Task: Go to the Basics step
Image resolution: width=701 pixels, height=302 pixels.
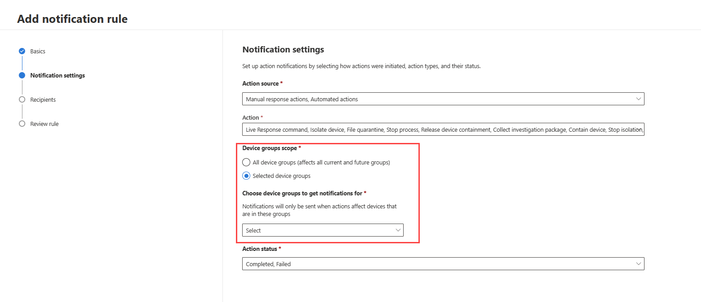Action: click(x=38, y=51)
